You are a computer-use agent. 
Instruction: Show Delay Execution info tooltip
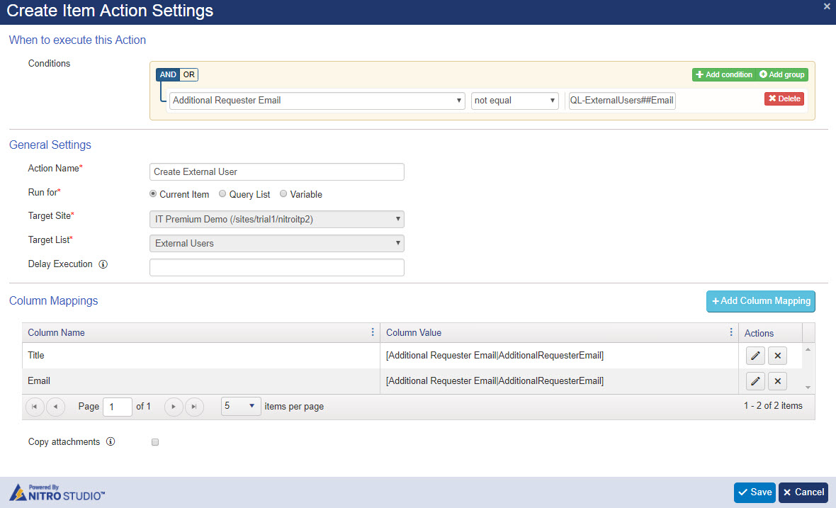click(x=103, y=264)
